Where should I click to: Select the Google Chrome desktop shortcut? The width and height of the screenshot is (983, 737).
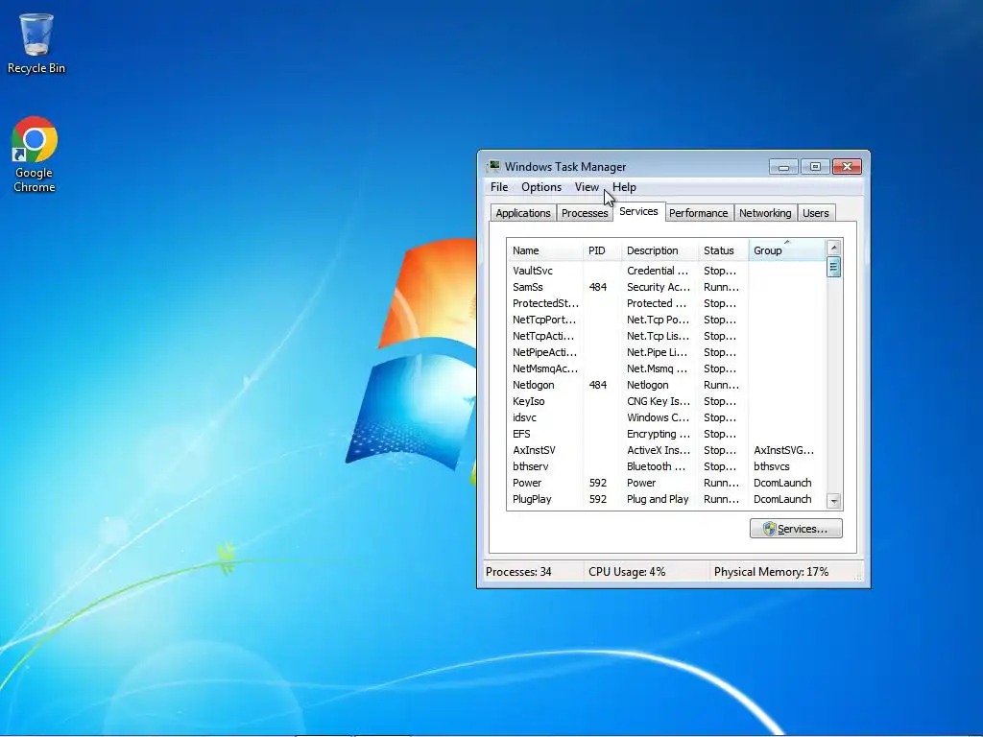(35, 155)
